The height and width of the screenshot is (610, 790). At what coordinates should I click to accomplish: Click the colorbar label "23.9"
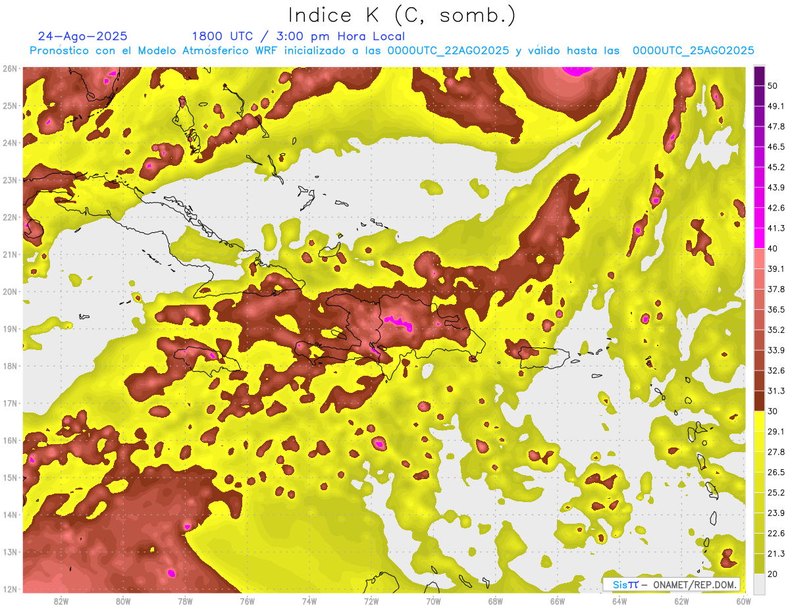(776, 513)
